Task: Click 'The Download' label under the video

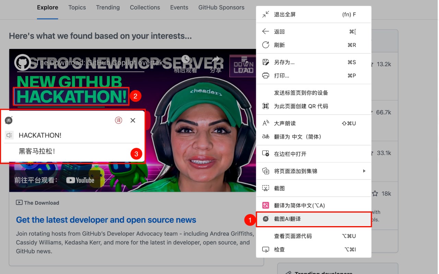Action: click(41, 203)
